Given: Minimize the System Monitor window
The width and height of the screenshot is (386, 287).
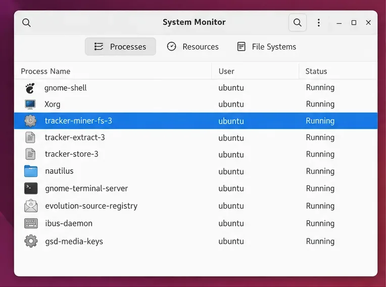Looking at the screenshot, I should coord(339,23).
